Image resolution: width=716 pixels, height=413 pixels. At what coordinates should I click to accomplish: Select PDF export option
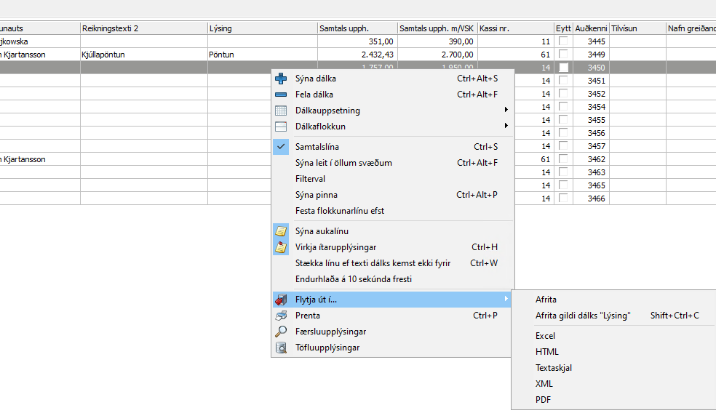coord(543,400)
